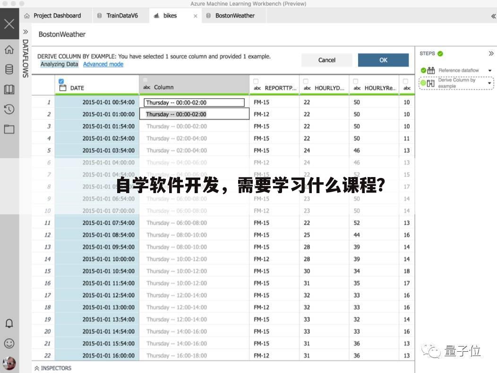Click the Cancel button
The image size is (497, 373).
326,60
